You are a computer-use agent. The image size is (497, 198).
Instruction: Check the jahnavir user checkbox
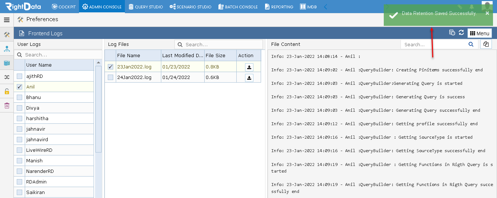[20, 129]
